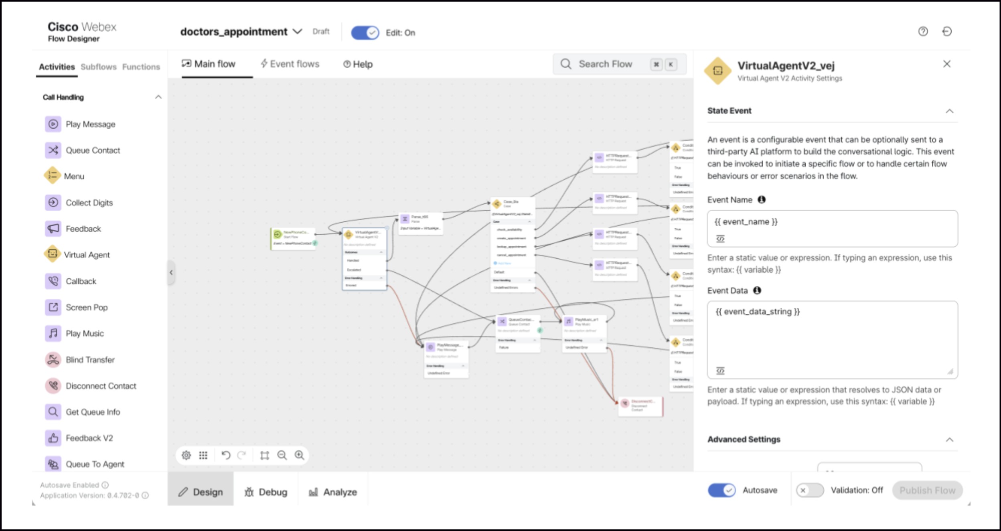Click the Blind Transfer activity icon
Image resolution: width=1001 pixels, height=531 pixels.
tap(53, 360)
